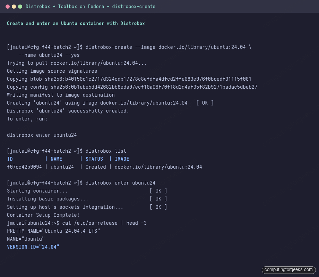This screenshot has width=319, height=277.
Task: Click the STATUS column header
Action: (94, 159)
